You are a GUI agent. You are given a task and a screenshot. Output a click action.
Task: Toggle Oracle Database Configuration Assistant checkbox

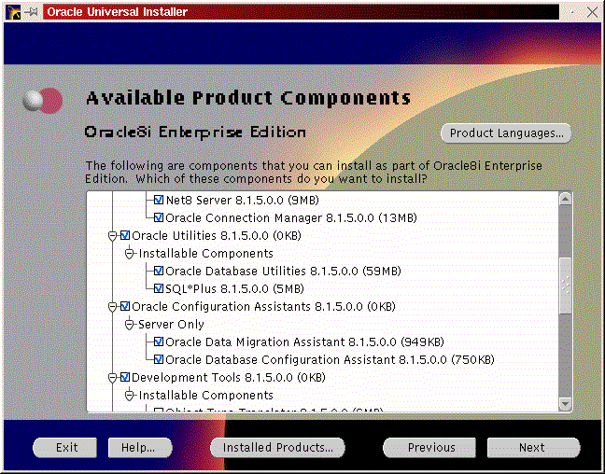(x=159, y=359)
